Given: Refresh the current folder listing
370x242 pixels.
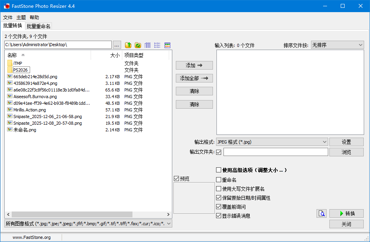Looking at the screenshot, I should [138, 45].
